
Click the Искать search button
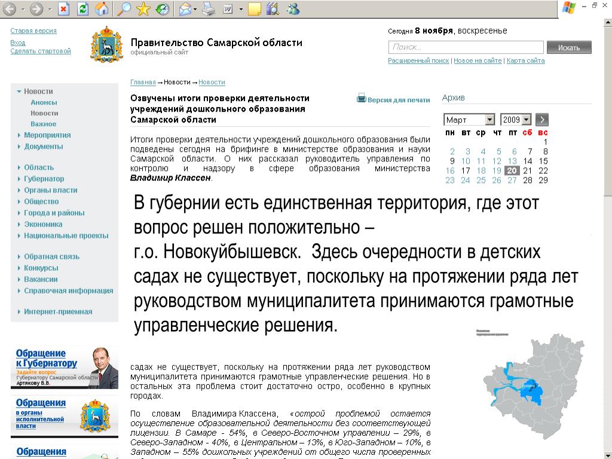[x=569, y=47]
